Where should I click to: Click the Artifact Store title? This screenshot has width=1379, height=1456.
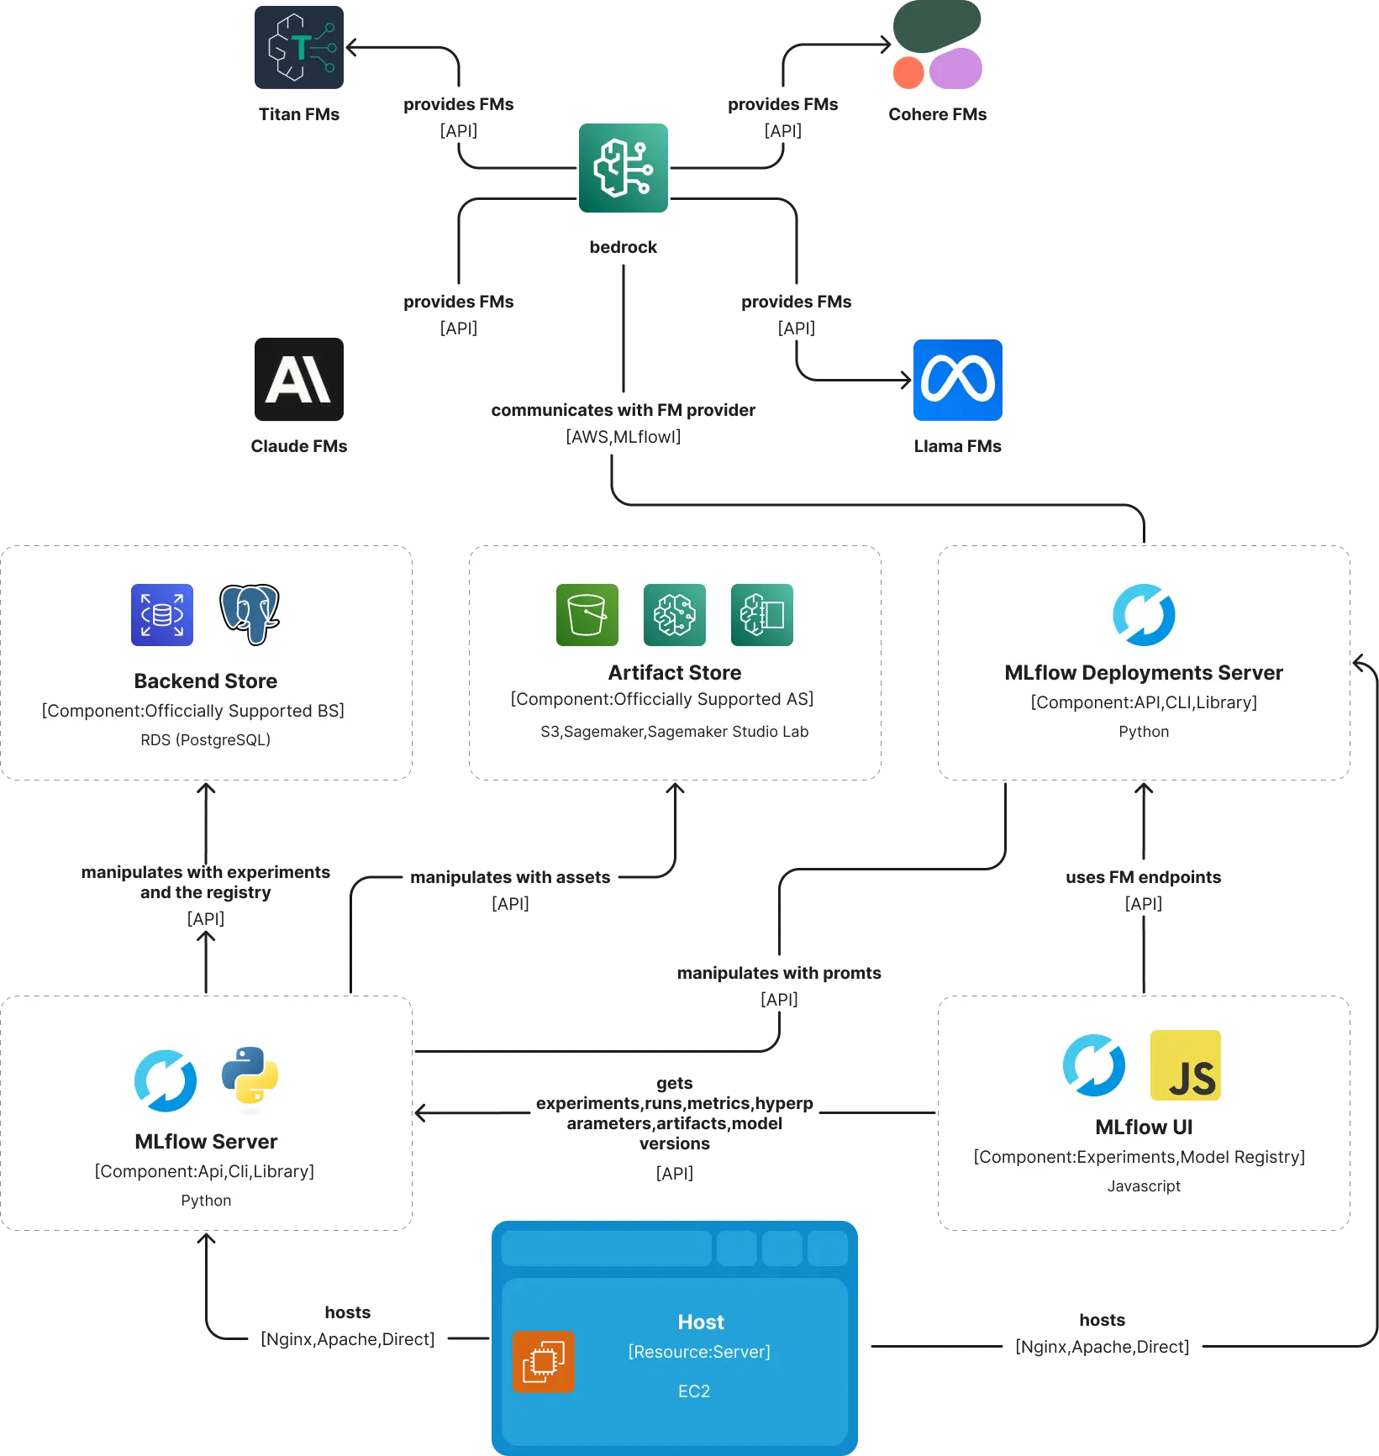[675, 672]
